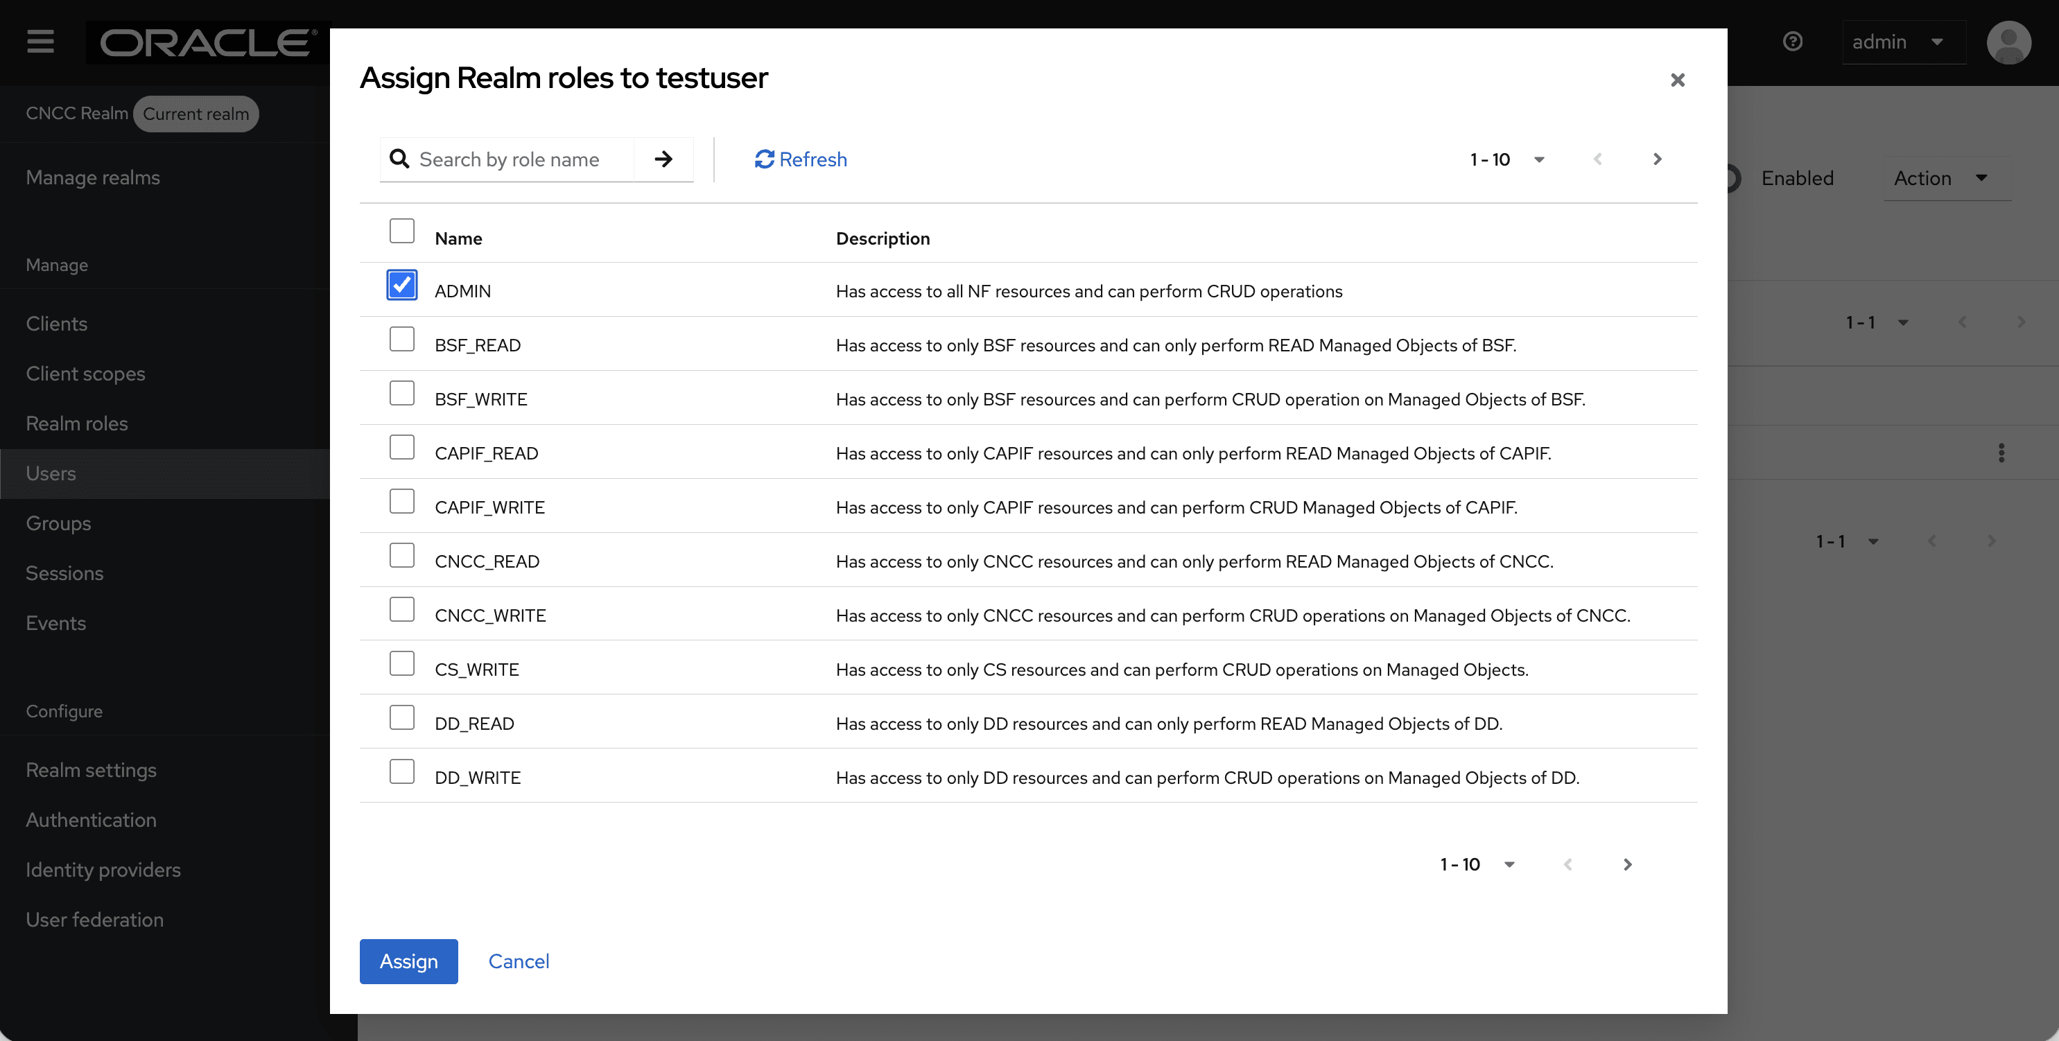Open the help question mark icon
Screen dimensions: 2059x1041
1793,42
